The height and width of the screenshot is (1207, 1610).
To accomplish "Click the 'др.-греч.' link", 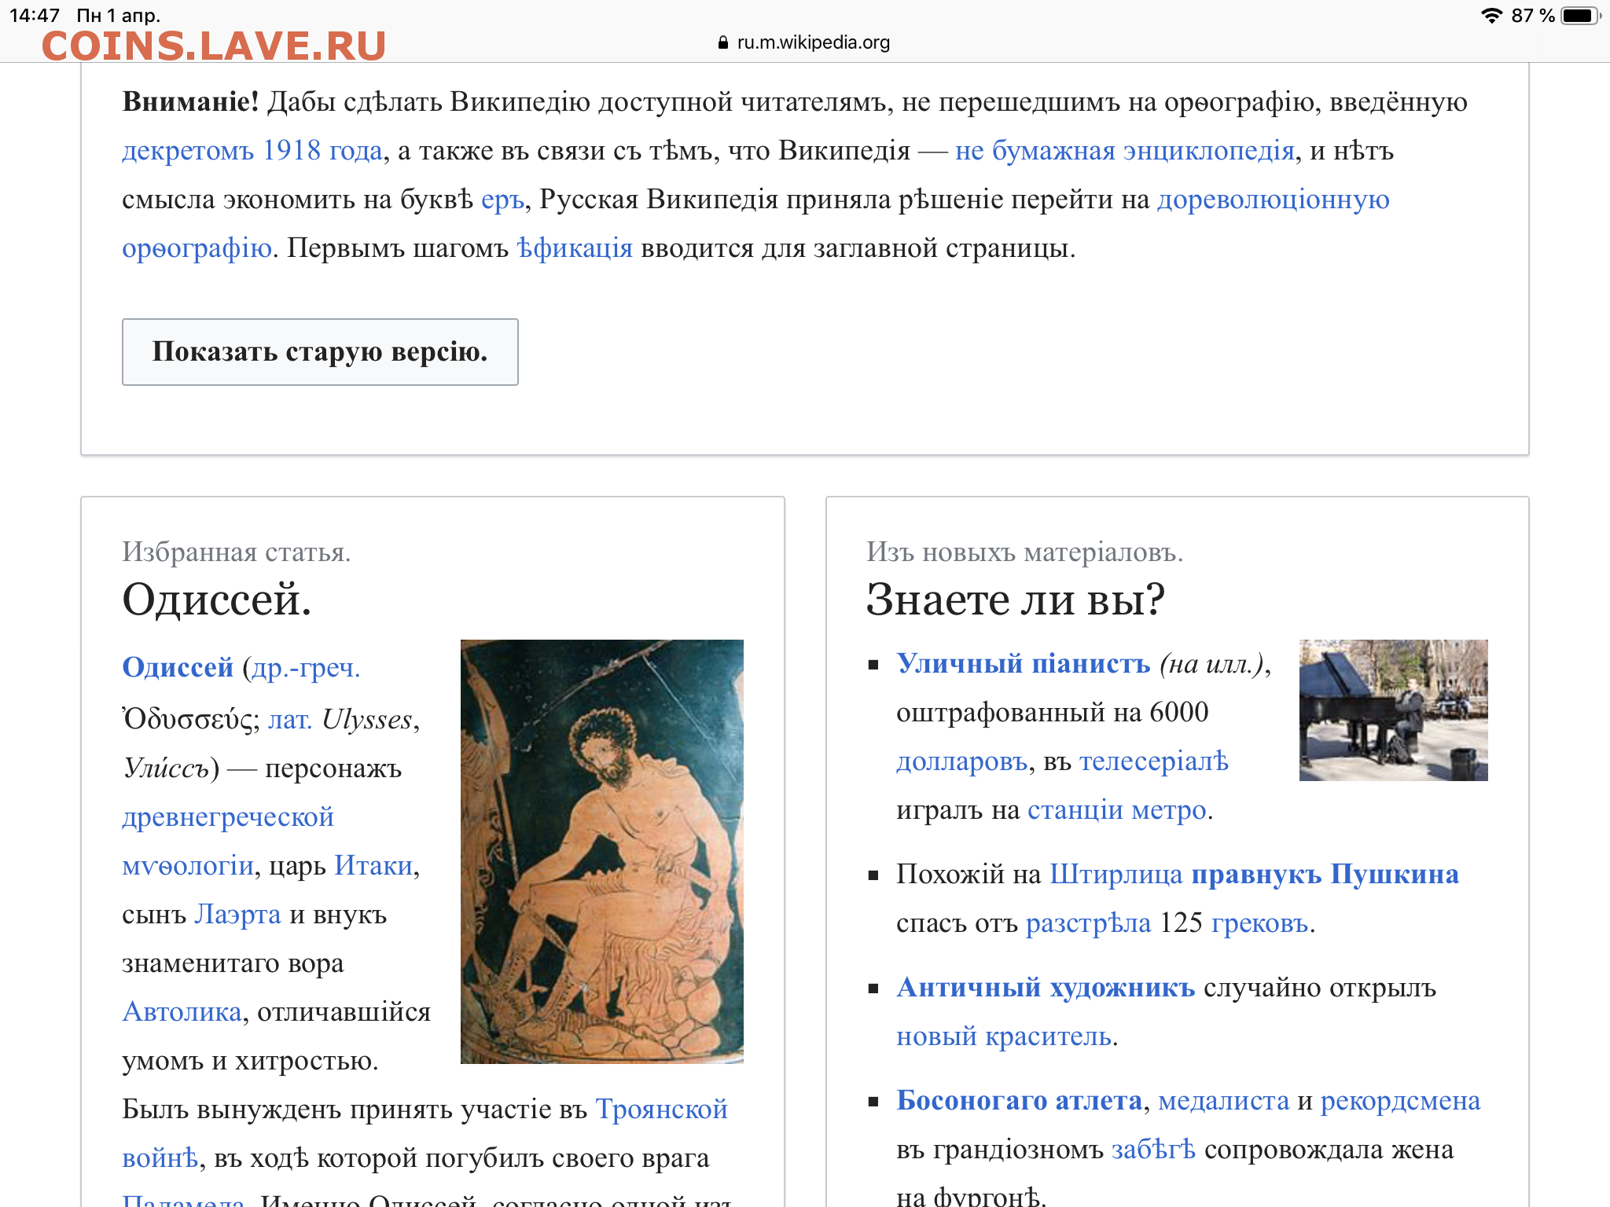I will point(305,667).
